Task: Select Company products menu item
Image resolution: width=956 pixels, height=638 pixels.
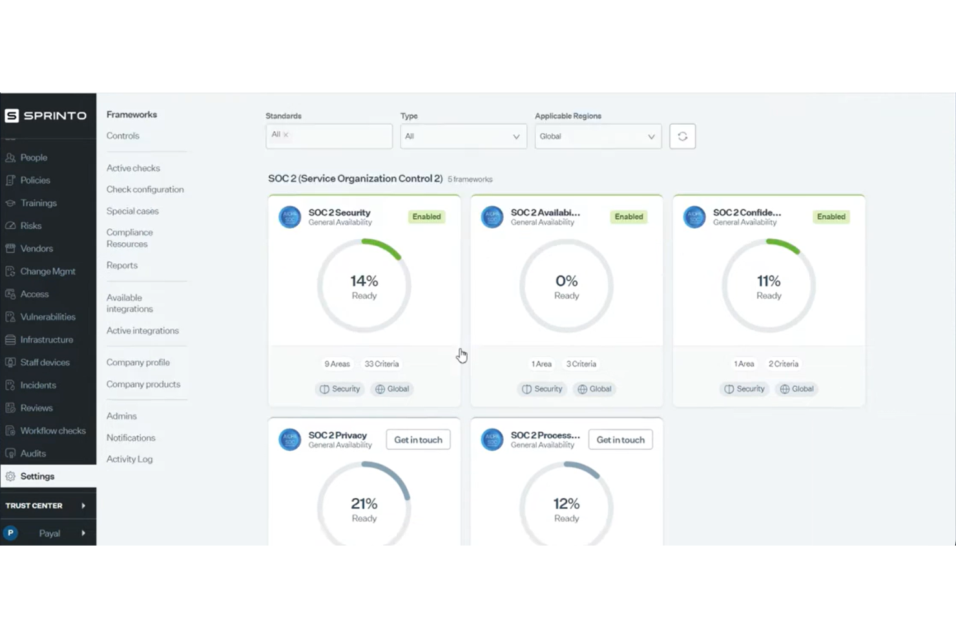Action: tap(143, 384)
